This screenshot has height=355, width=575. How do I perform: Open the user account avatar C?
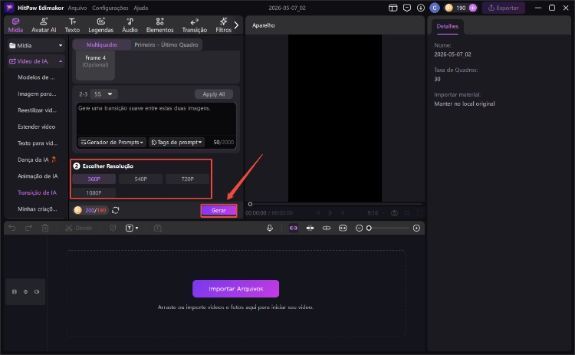point(435,8)
